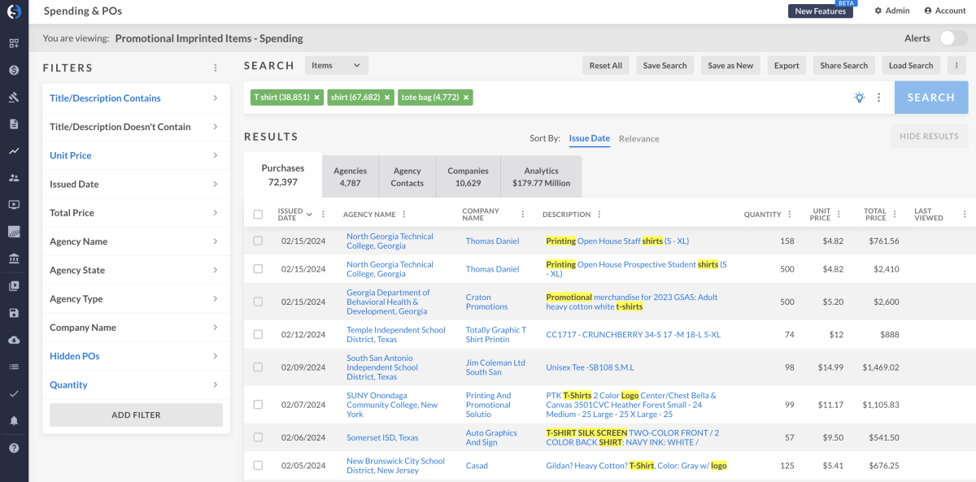Click the Save Search button

click(x=664, y=66)
